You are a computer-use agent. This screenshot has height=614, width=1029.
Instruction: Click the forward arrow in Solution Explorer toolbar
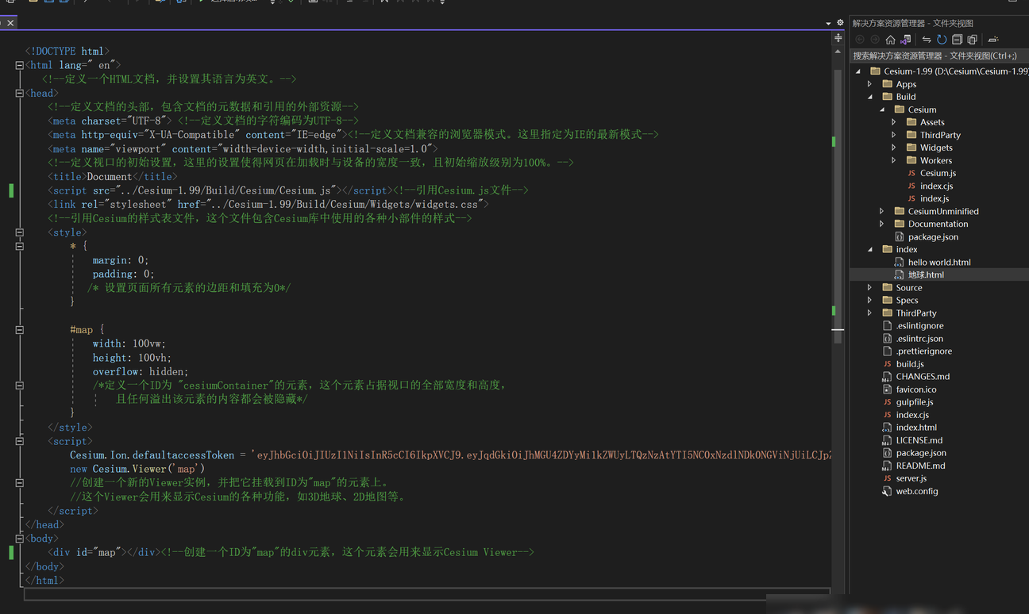pos(875,40)
